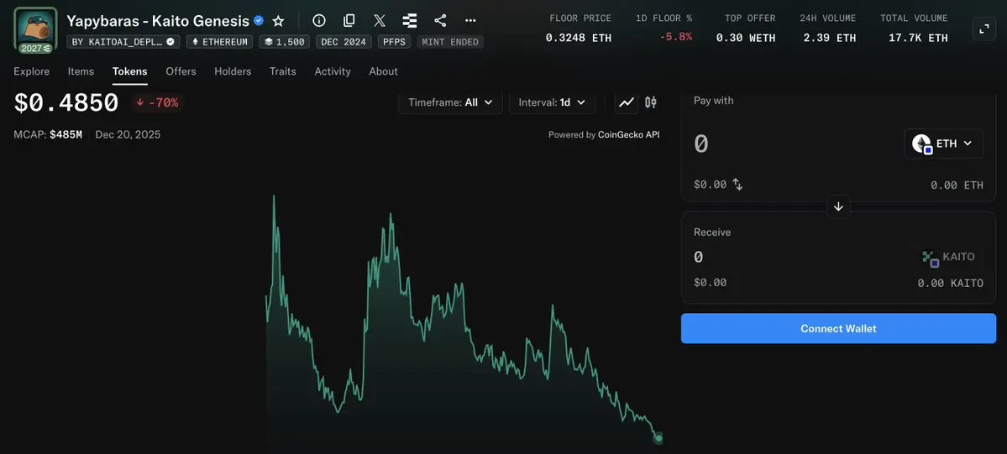Click the TOTAL VOLUME 17.7K ETH value
Viewport: 1007px width, 454px height.
tap(918, 38)
